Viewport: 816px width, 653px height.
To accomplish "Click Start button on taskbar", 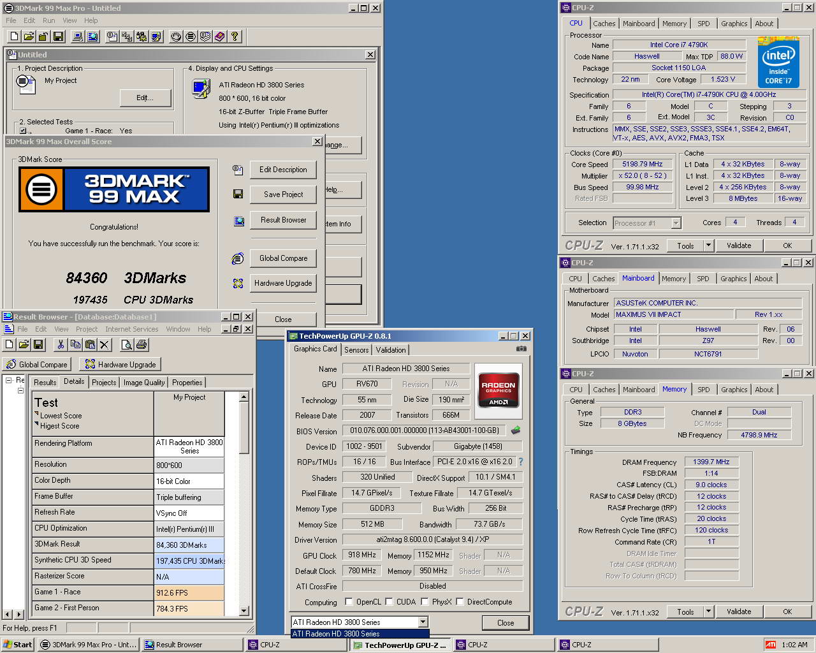I will click(18, 645).
